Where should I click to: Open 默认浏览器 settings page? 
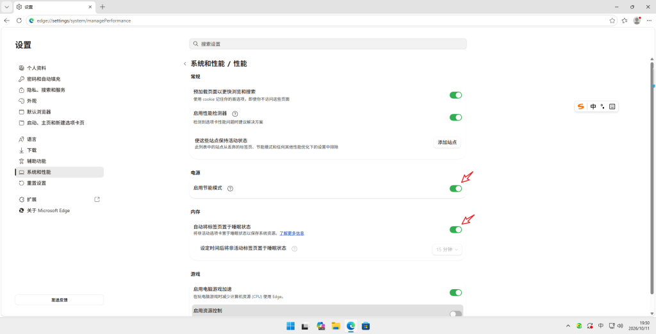point(59,112)
